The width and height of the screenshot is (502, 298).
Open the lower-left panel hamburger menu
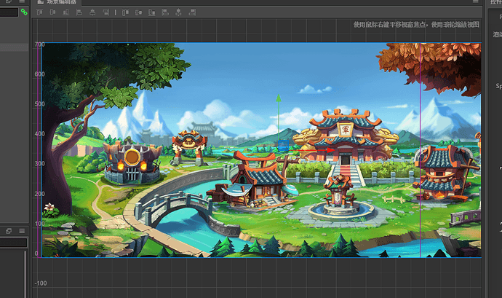pyautogui.click(x=22, y=231)
